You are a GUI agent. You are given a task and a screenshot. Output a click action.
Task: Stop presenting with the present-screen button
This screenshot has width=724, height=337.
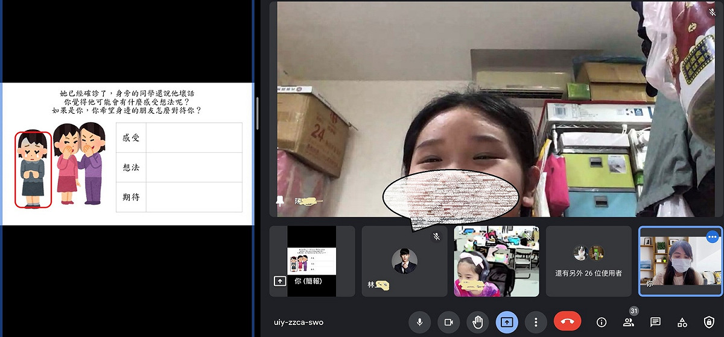pyautogui.click(x=507, y=322)
